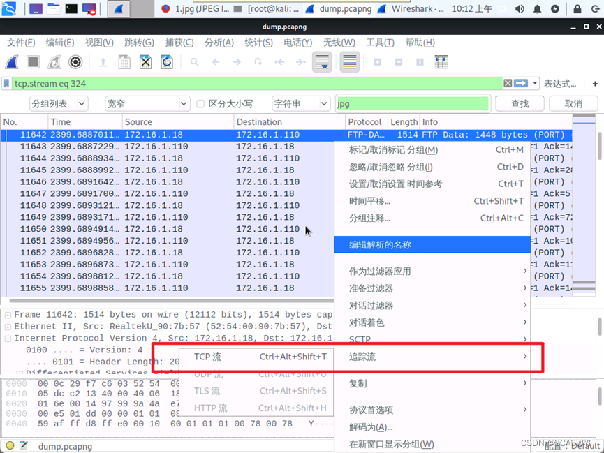Collapse the Internet Protocol Version 4 node
This screenshot has width=604, height=453.
click(8, 339)
